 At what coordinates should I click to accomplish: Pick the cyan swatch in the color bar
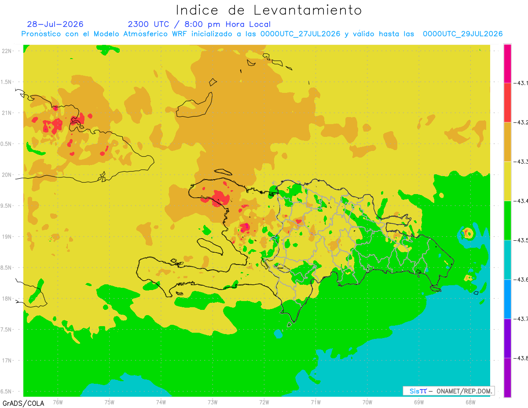pos(507,260)
